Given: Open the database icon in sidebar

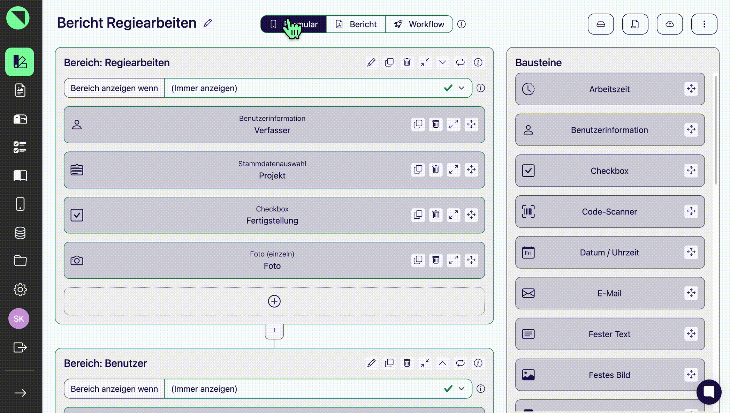Looking at the screenshot, I should click(20, 233).
